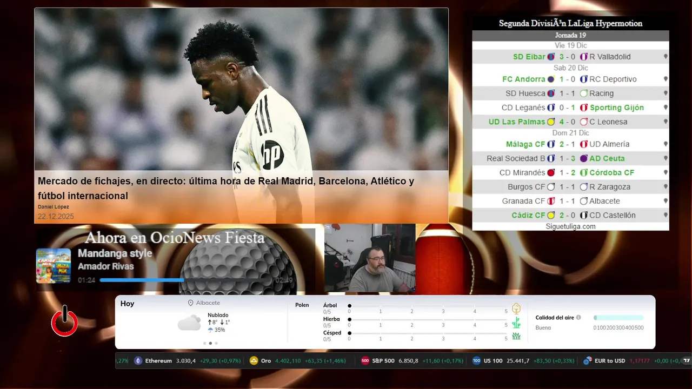Click the US 100 value 25.441,7
The height and width of the screenshot is (389, 692).
(517, 361)
